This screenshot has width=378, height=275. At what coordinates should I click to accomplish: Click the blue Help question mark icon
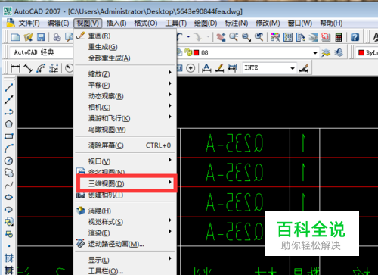[355, 37]
